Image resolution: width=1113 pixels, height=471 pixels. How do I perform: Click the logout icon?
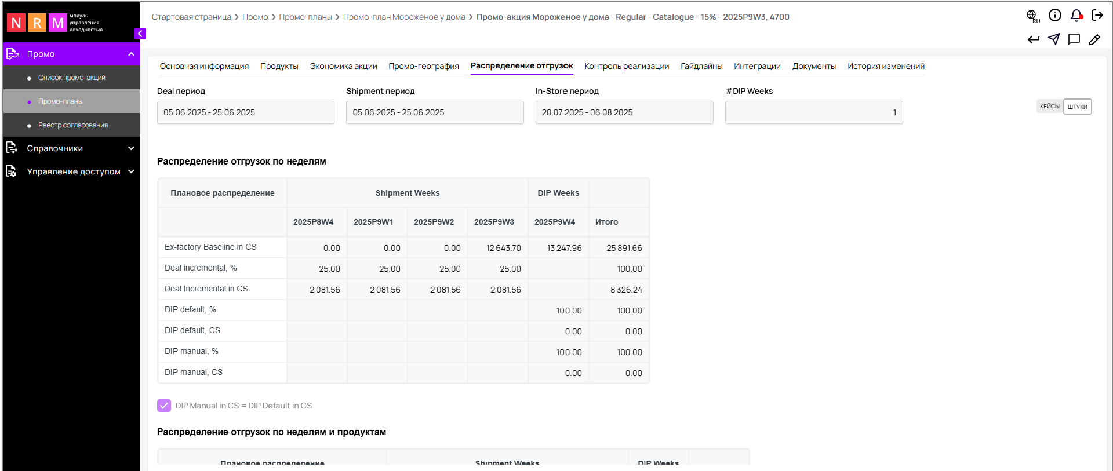(x=1097, y=16)
